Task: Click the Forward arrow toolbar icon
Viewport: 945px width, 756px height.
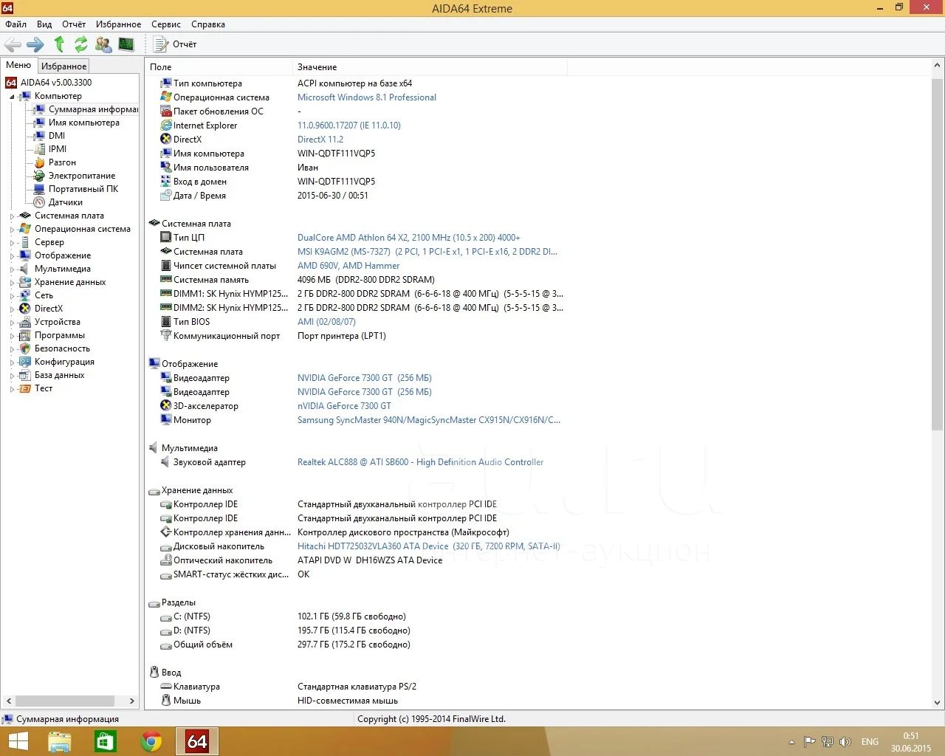Action: 35,44
